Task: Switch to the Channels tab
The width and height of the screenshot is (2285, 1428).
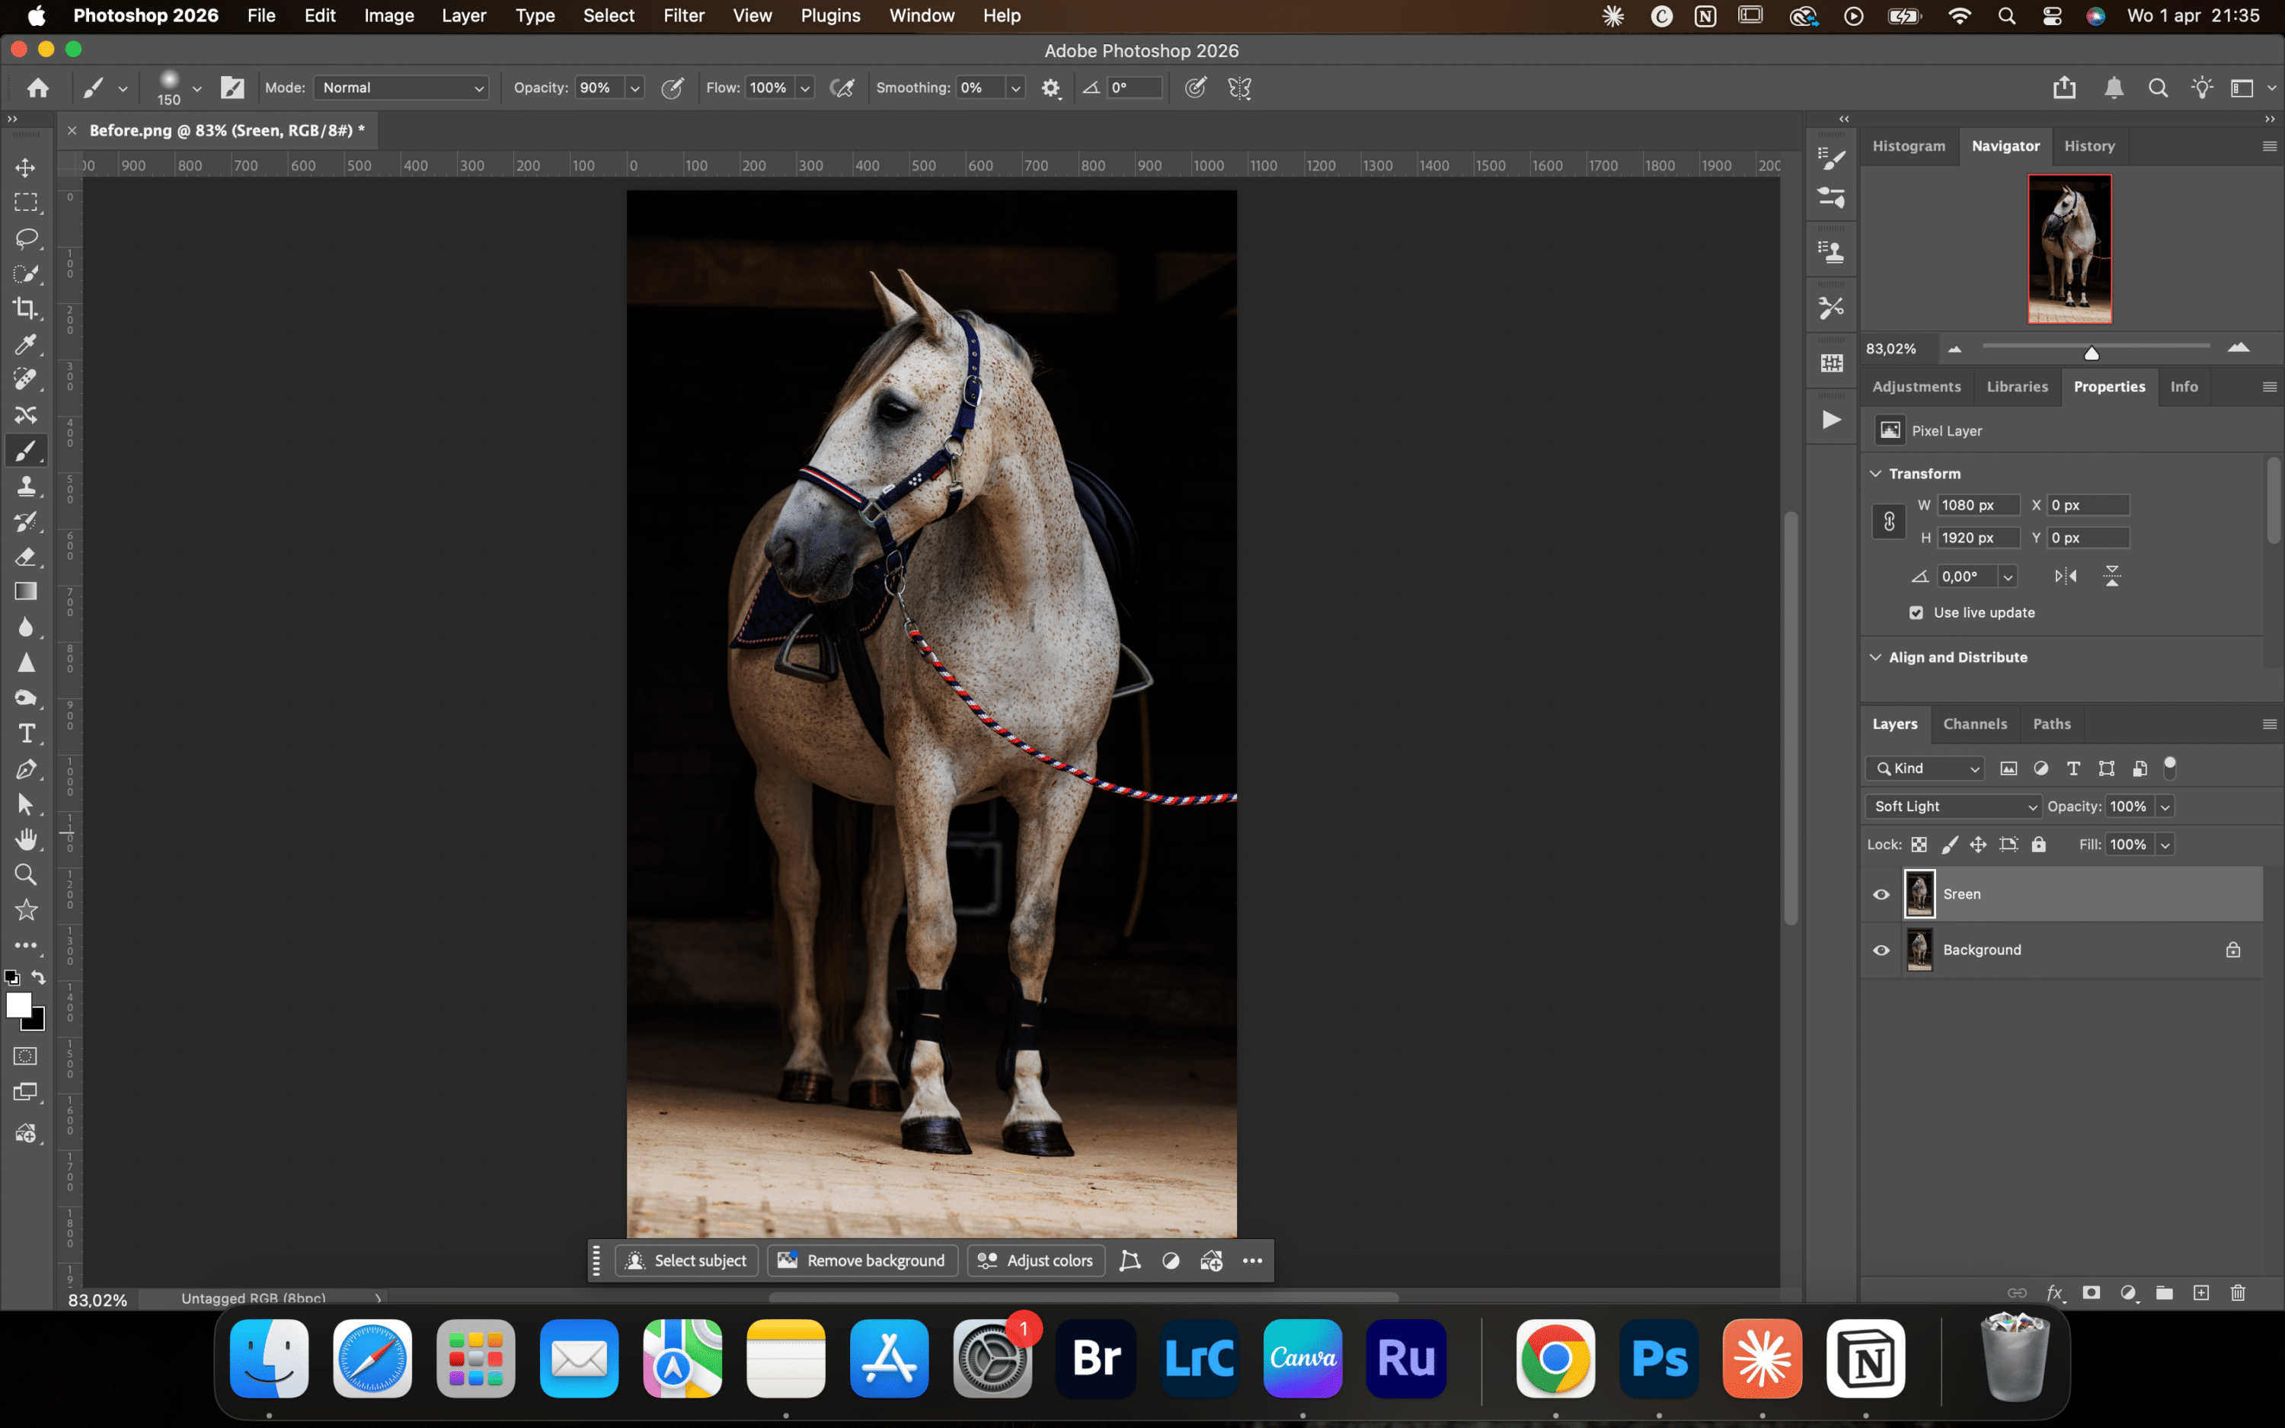Action: [x=1975, y=724]
